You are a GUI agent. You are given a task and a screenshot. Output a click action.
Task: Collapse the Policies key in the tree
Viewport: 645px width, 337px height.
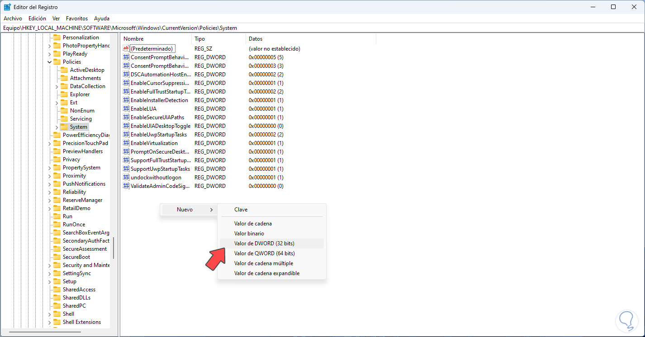click(x=49, y=62)
